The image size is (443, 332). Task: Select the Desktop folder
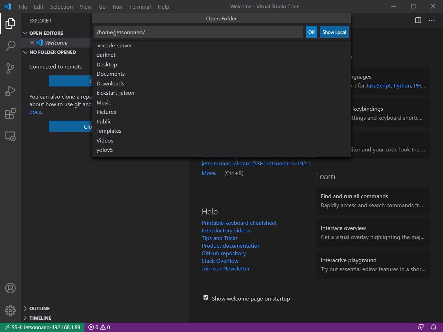click(221, 65)
